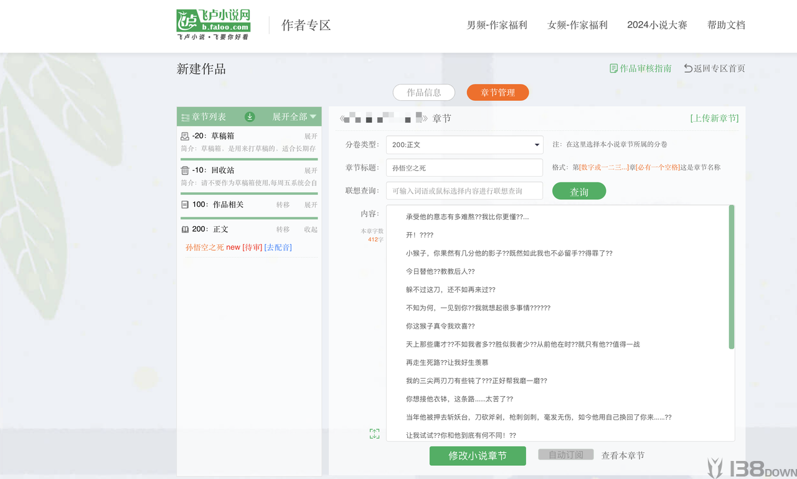Image resolution: width=797 pixels, height=479 pixels.
Task: Click the download icon in chapter list header
Action: coord(250,116)
